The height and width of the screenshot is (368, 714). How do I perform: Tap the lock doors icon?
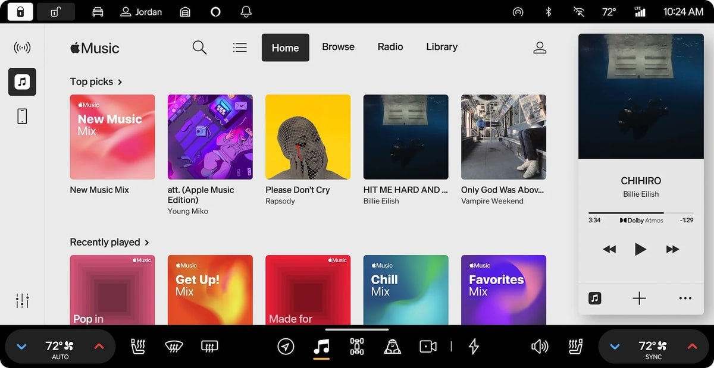tap(20, 11)
